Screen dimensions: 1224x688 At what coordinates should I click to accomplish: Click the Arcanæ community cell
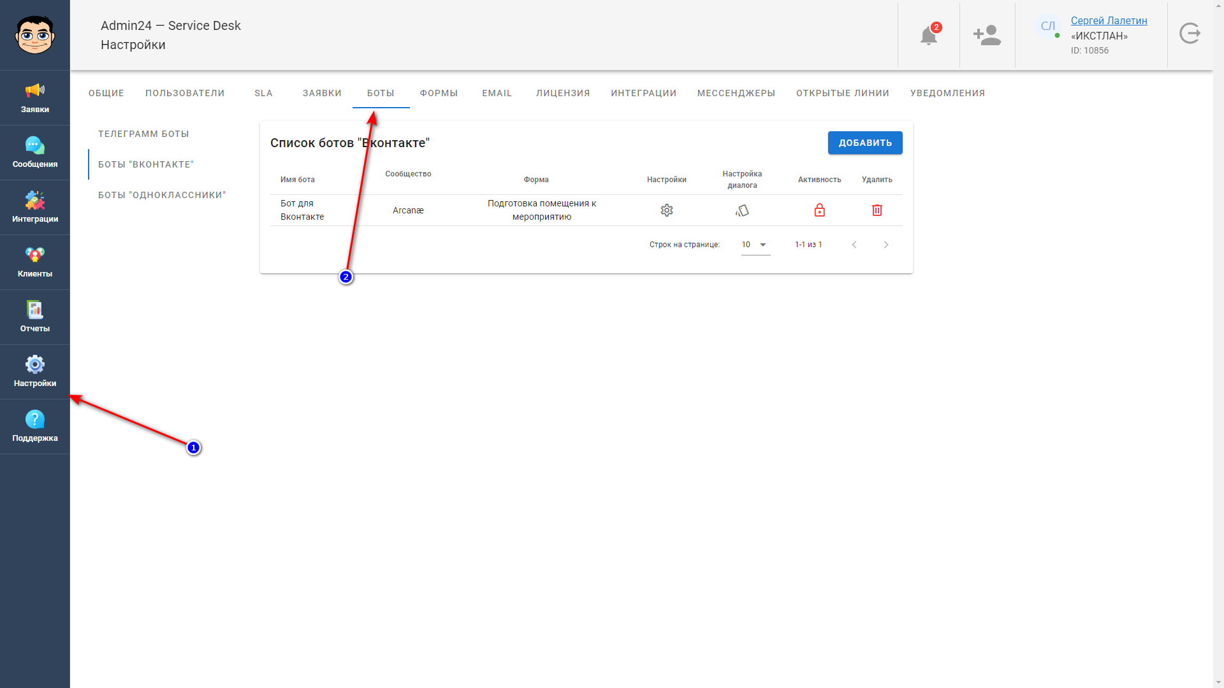tap(408, 210)
